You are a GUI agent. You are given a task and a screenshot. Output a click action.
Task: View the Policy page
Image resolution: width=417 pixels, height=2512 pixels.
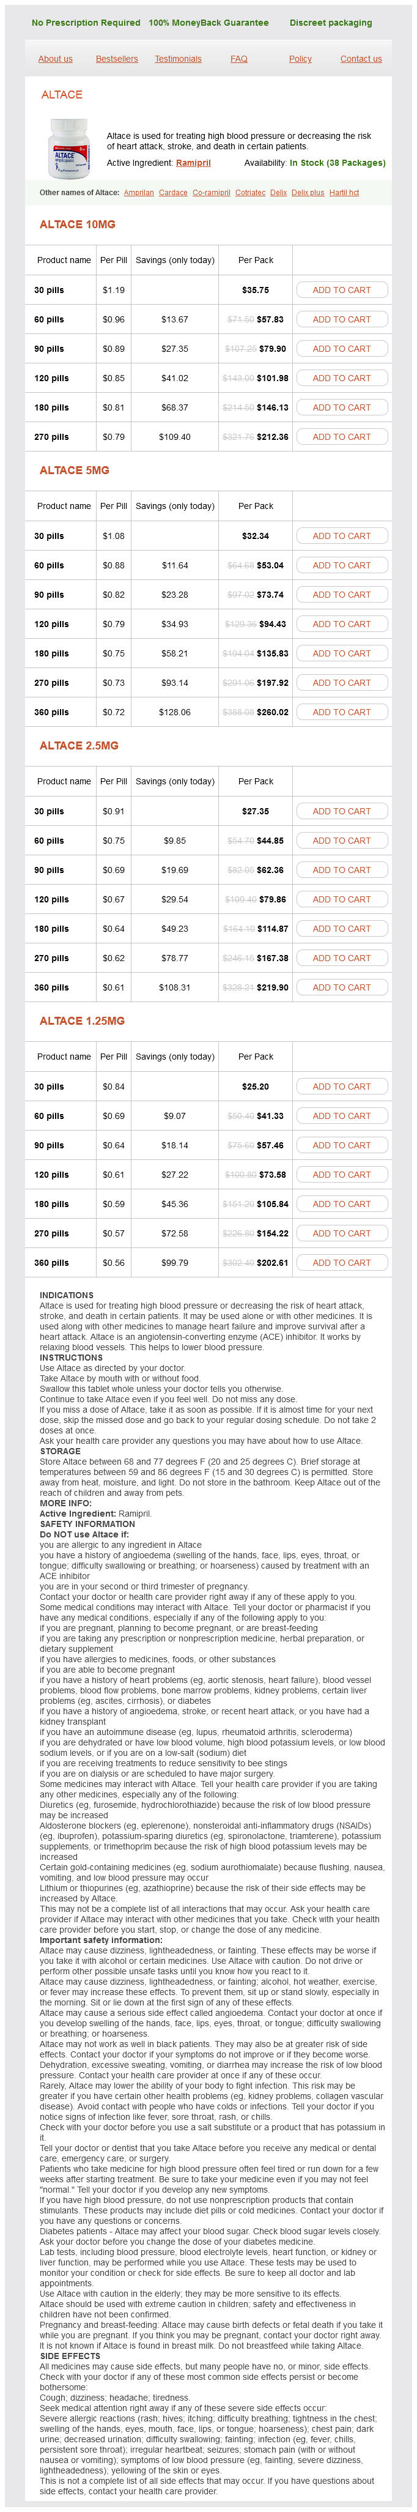point(300,59)
